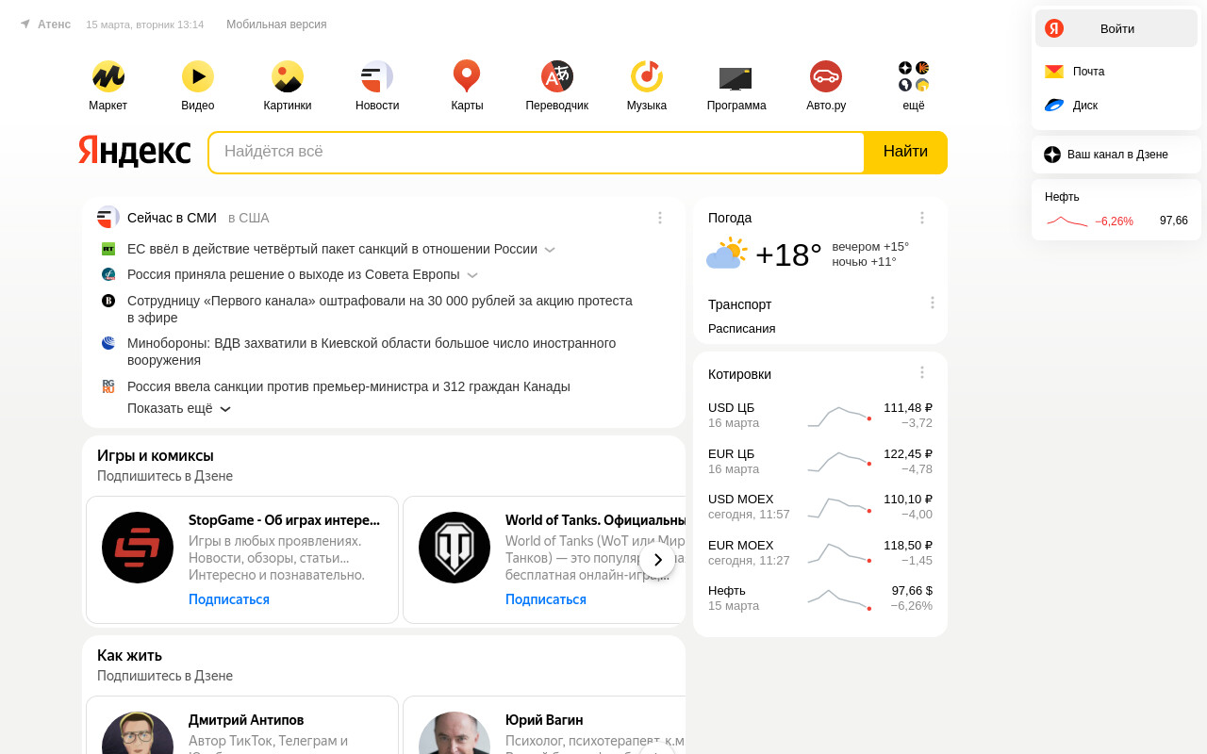Click the Дзен star icon
The height and width of the screenshot is (754, 1207).
point(1052,155)
